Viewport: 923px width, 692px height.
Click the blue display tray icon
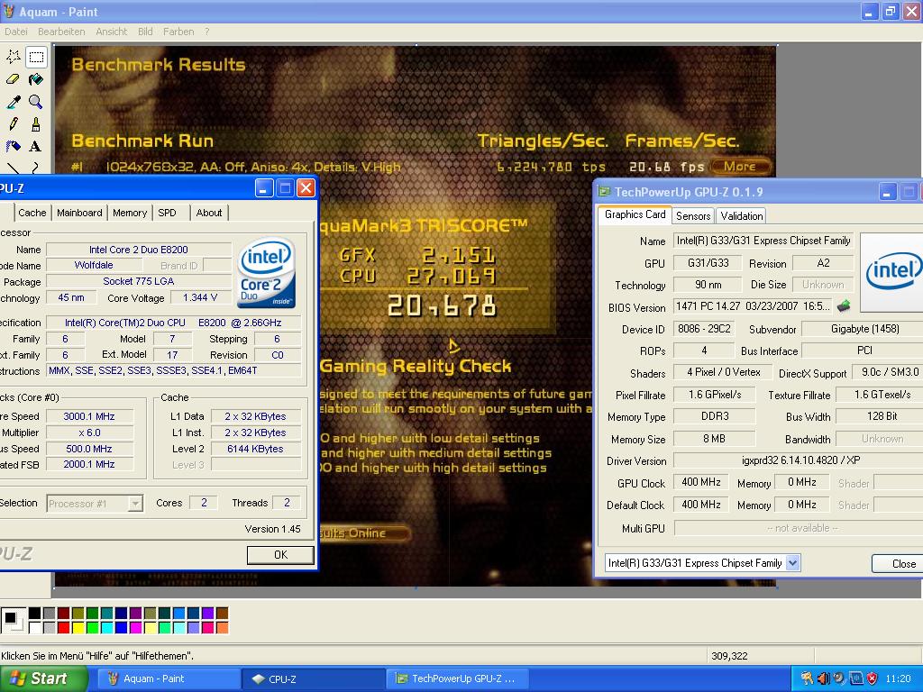[x=856, y=678]
